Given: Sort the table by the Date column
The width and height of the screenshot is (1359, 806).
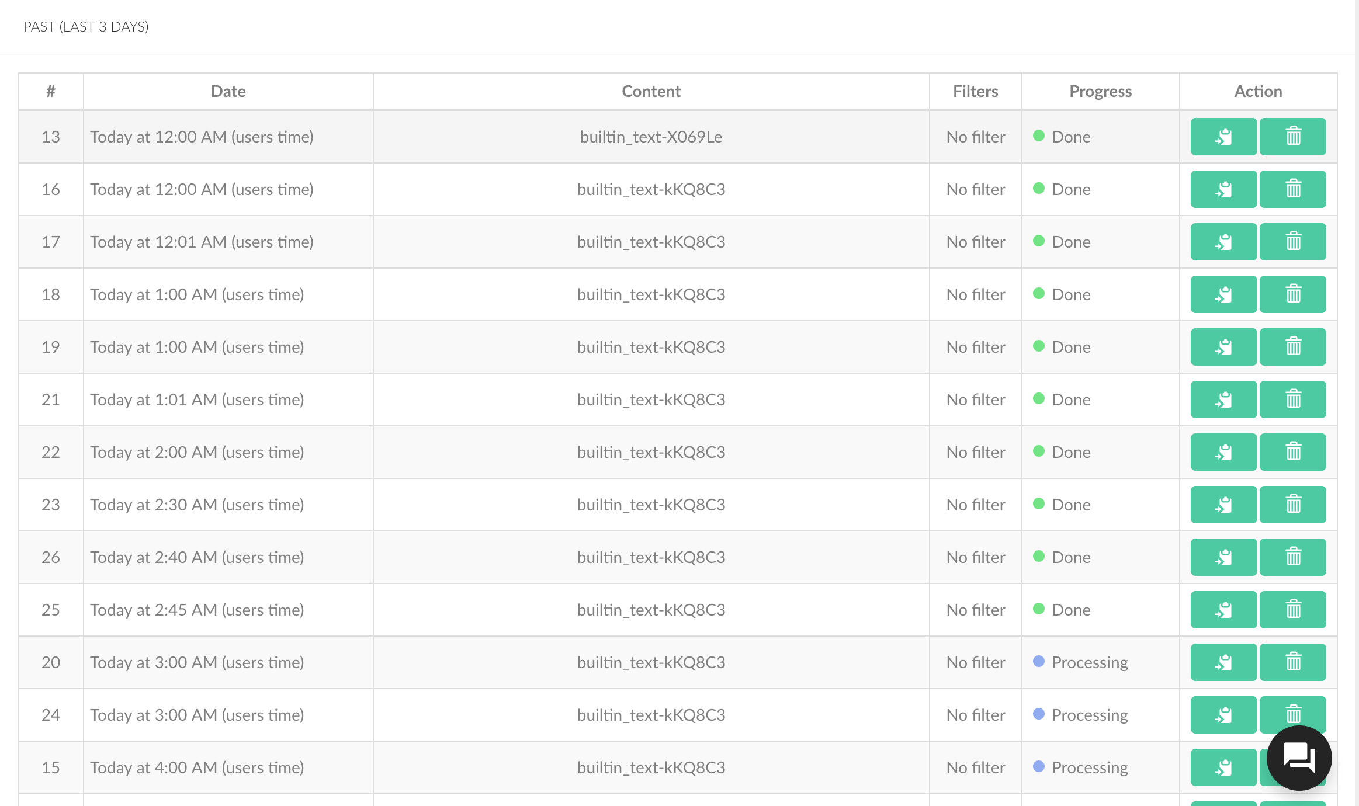Looking at the screenshot, I should (228, 91).
